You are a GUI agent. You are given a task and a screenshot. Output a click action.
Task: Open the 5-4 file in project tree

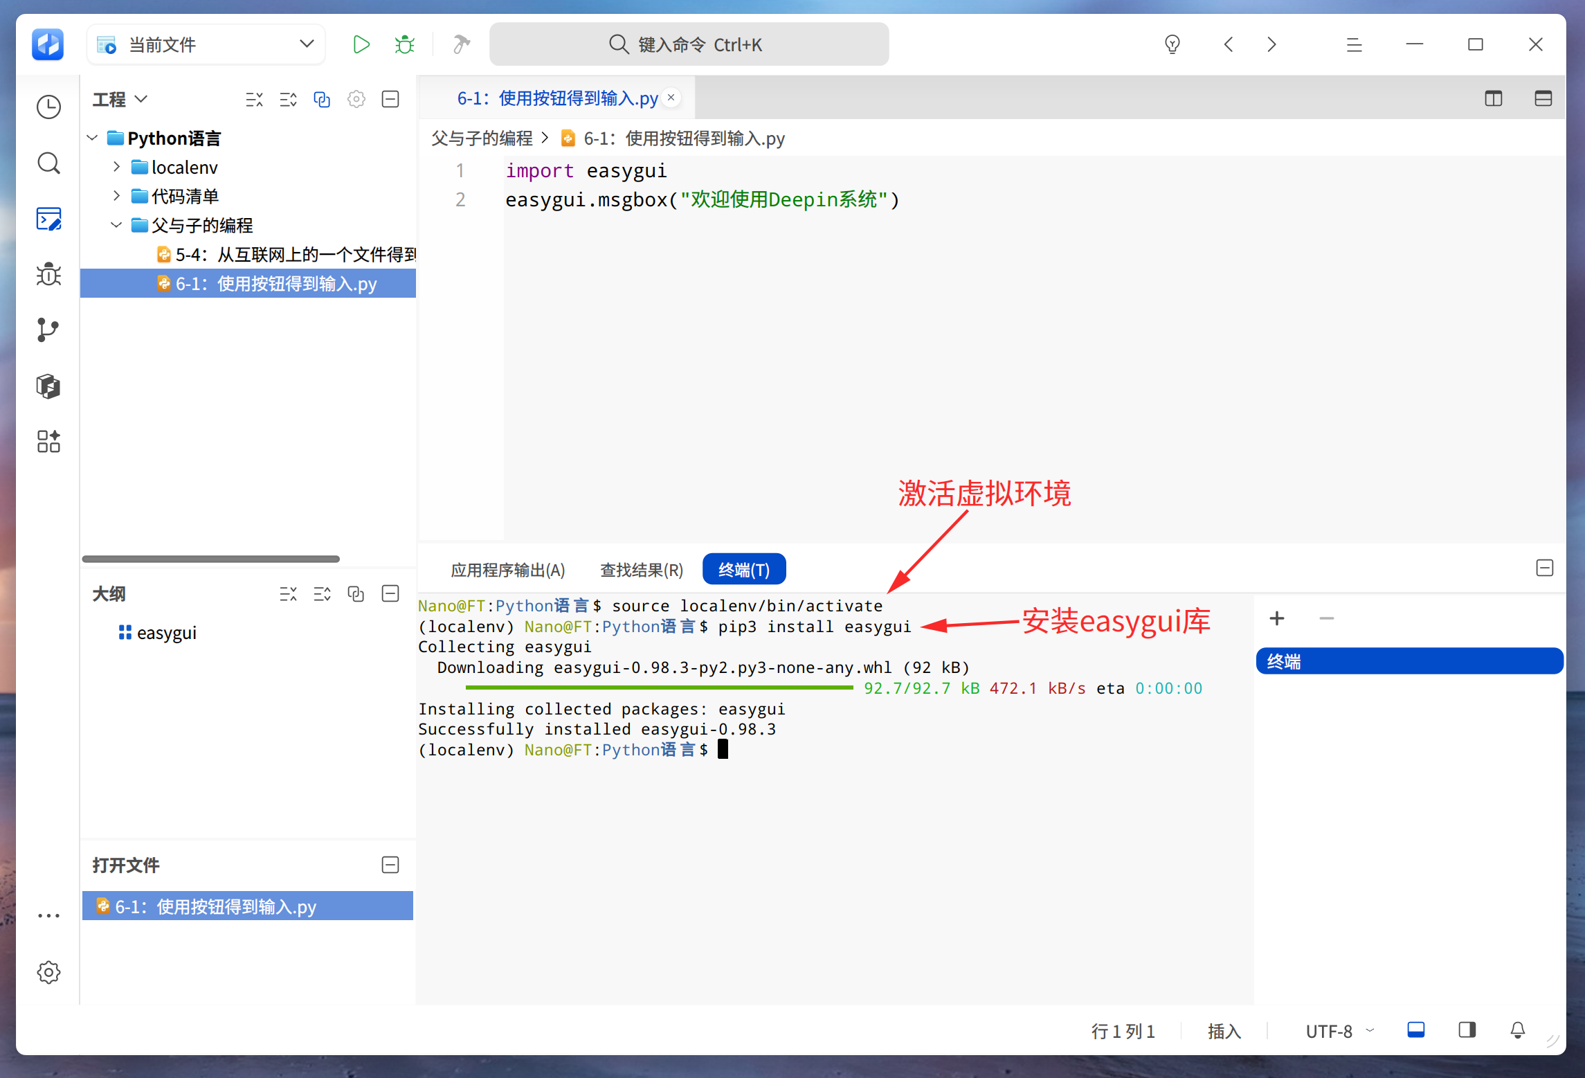coord(285,254)
